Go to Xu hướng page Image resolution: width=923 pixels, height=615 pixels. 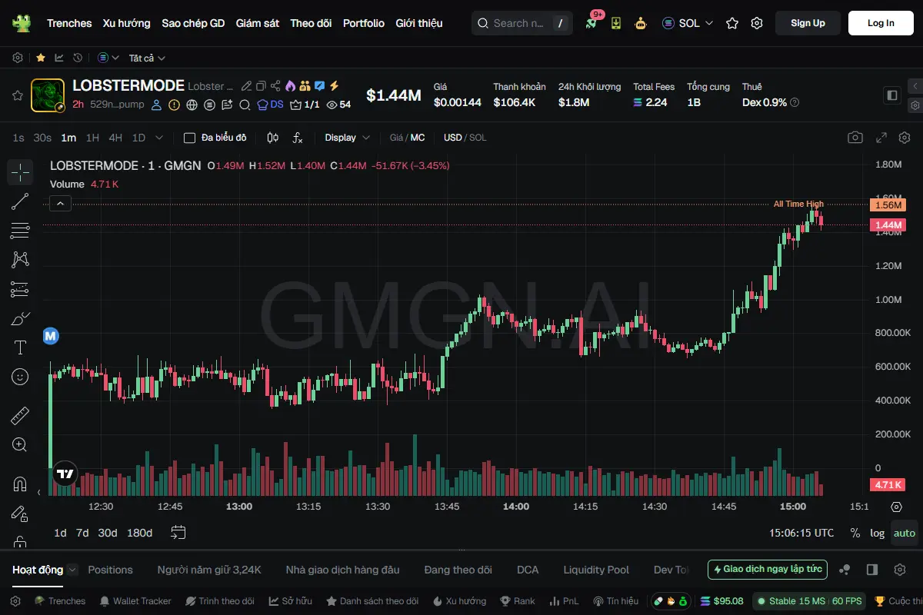(127, 23)
